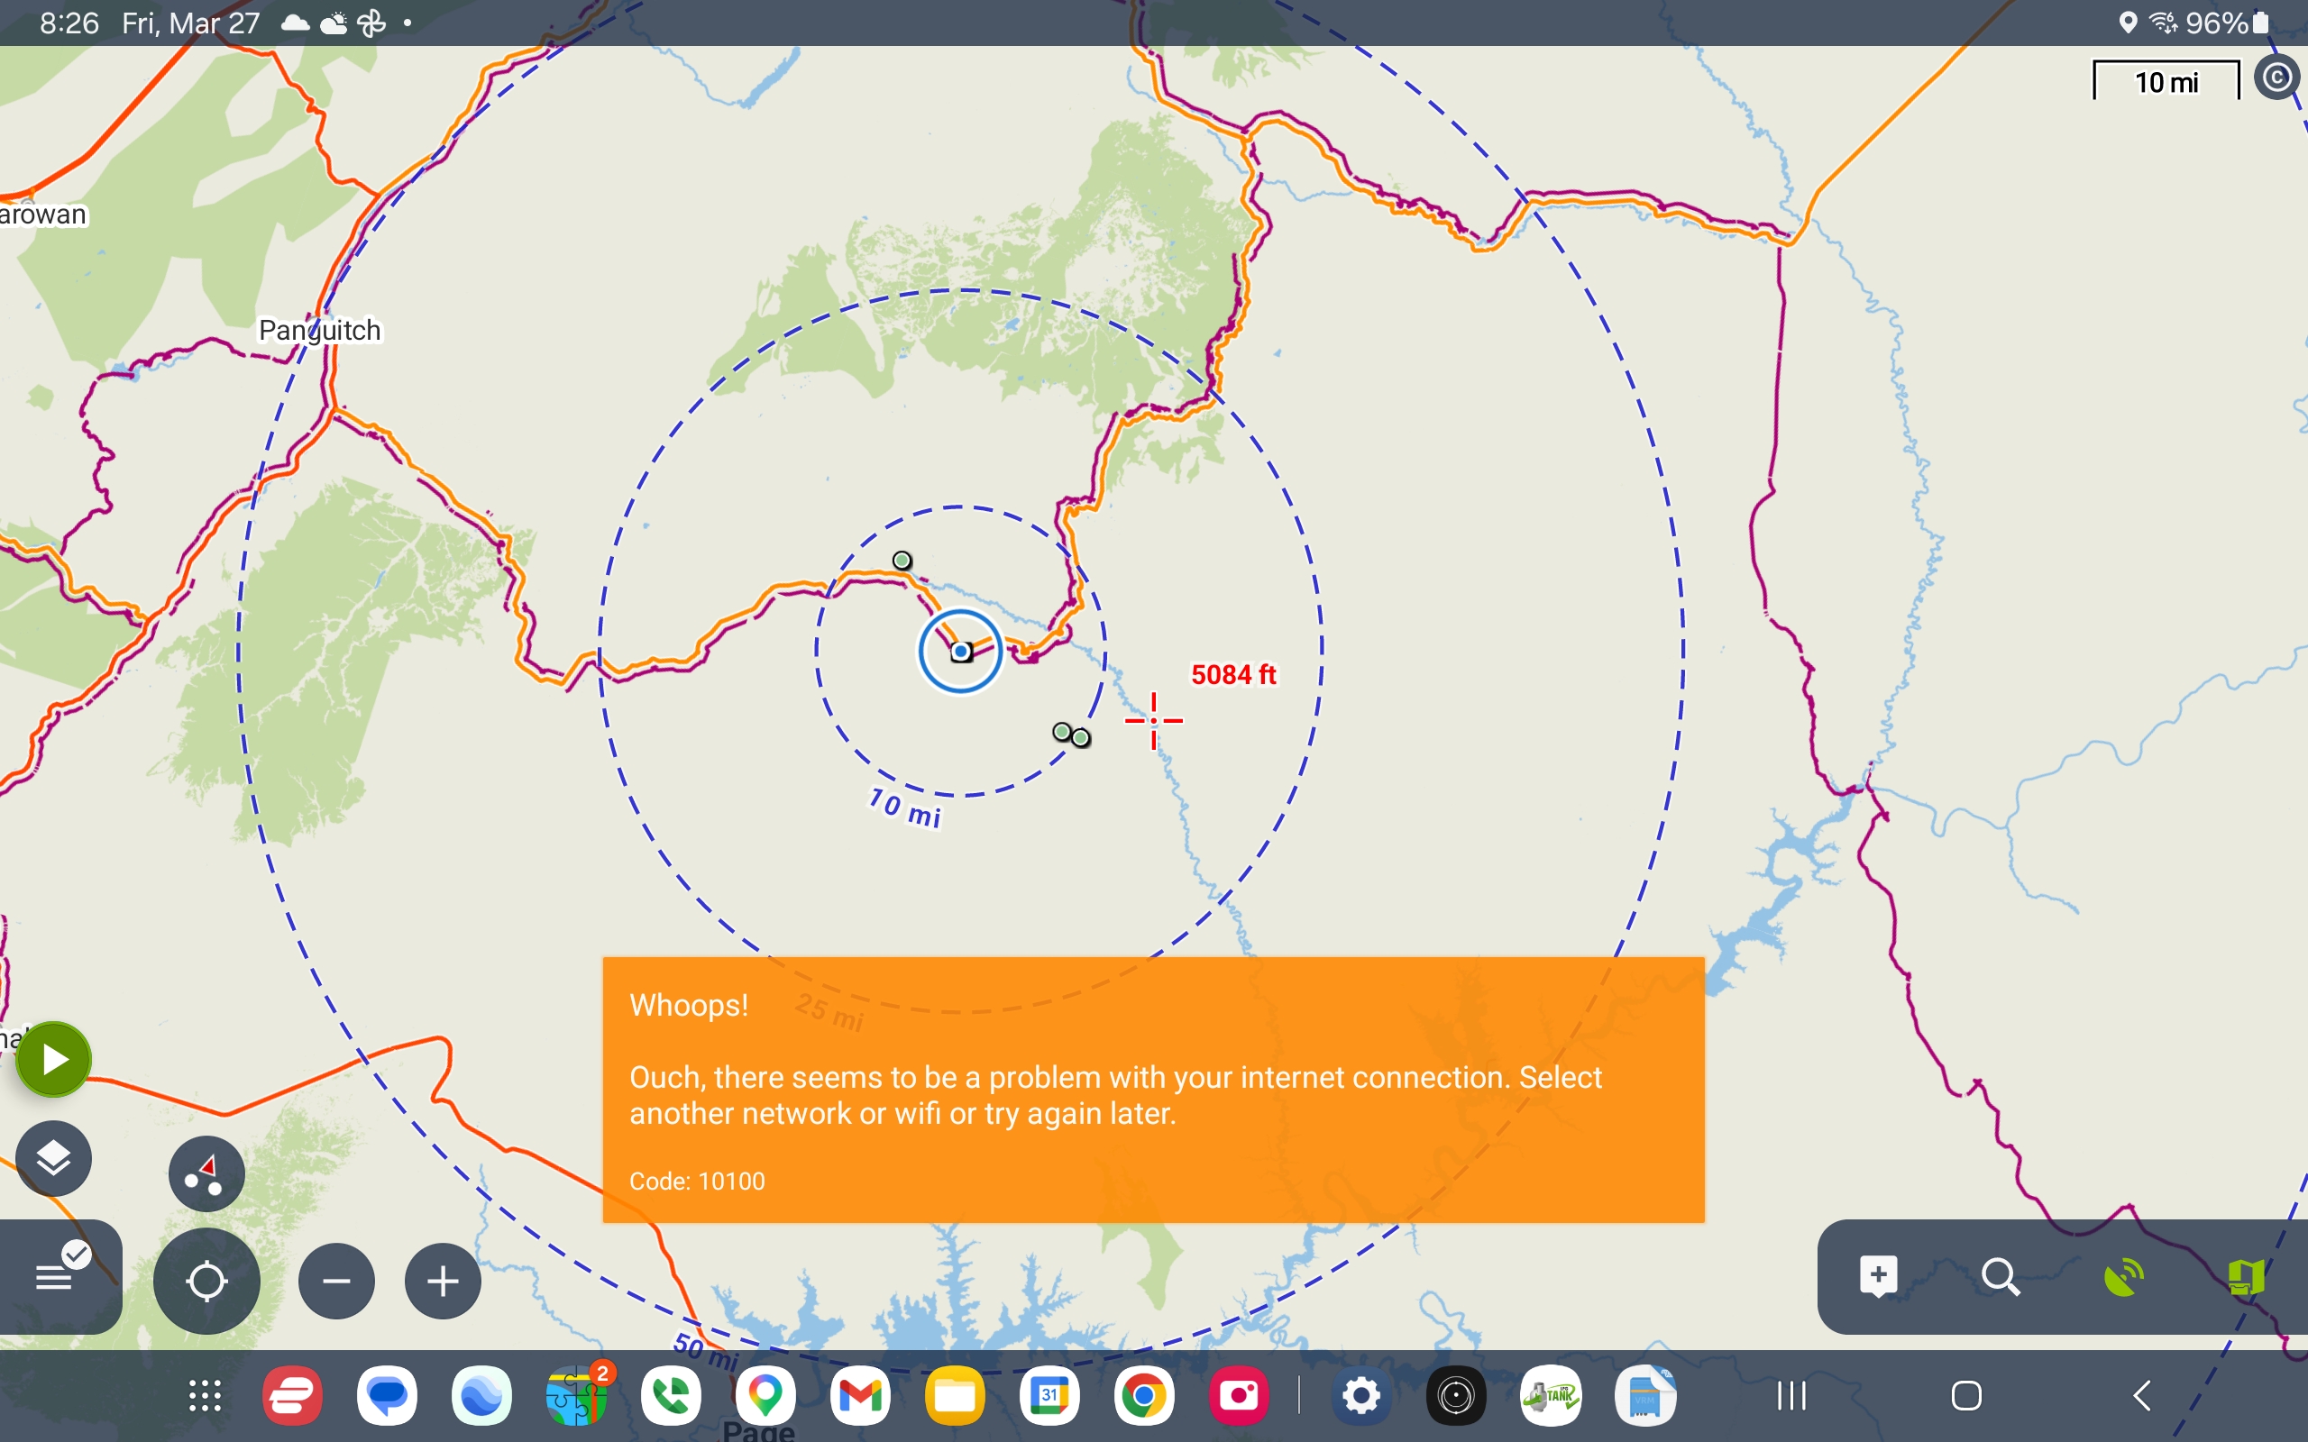Center map on current GPS position
The height and width of the screenshot is (1442, 2308).
(x=206, y=1281)
